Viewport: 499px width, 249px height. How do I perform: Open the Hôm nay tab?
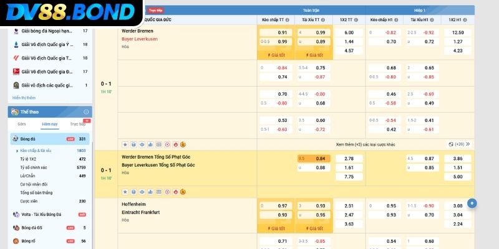coord(50,124)
